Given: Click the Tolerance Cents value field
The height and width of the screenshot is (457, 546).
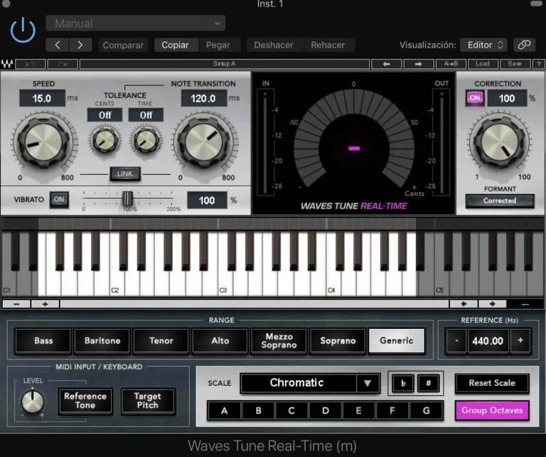Looking at the screenshot, I should 105,115.
